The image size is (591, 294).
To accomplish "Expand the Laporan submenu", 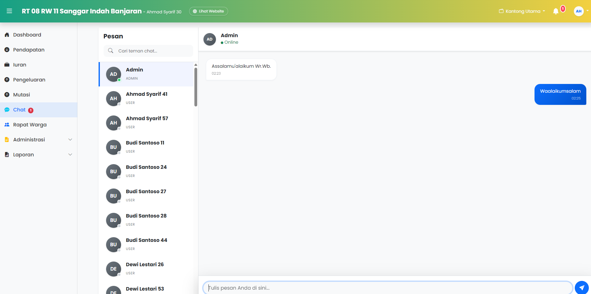I will [39, 155].
